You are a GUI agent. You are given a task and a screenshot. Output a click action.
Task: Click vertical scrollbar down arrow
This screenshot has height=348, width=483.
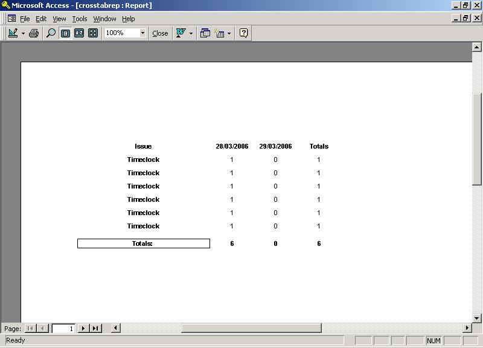point(476,318)
